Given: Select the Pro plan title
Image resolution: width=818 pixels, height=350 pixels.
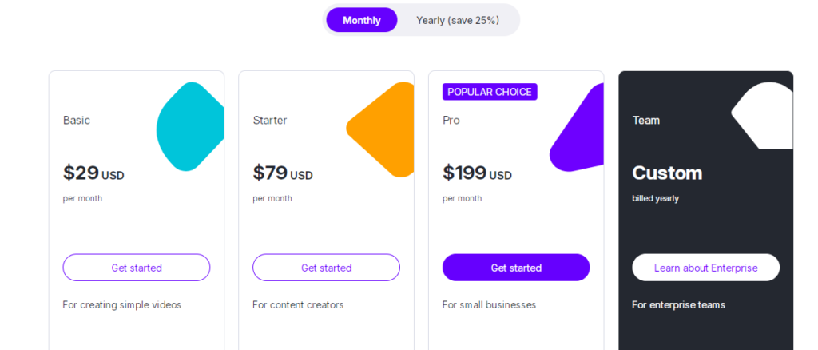Looking at the screenshot, I should click(451, 121).
